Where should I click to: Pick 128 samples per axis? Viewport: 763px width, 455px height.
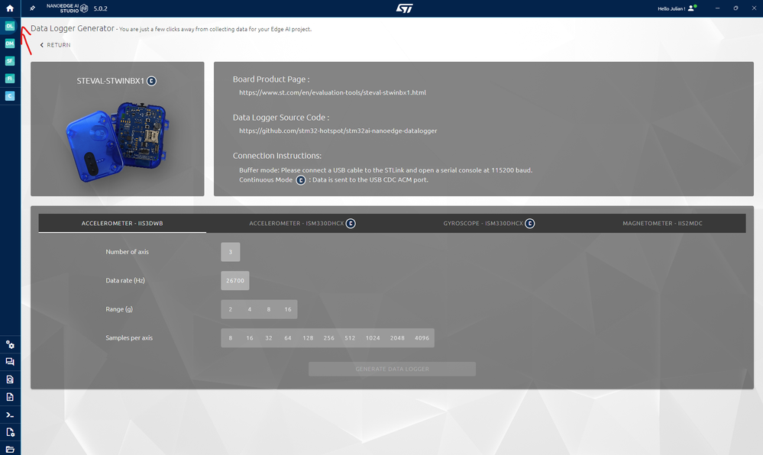tap(308, 338)
